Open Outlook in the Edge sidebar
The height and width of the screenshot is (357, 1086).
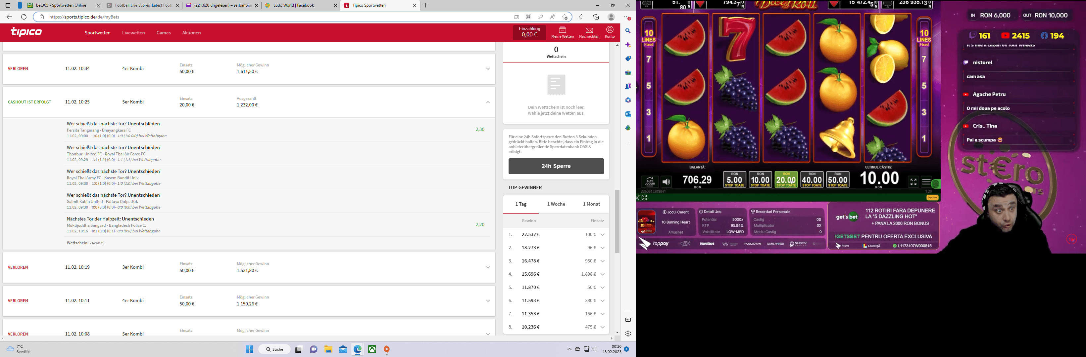point(628,114)
